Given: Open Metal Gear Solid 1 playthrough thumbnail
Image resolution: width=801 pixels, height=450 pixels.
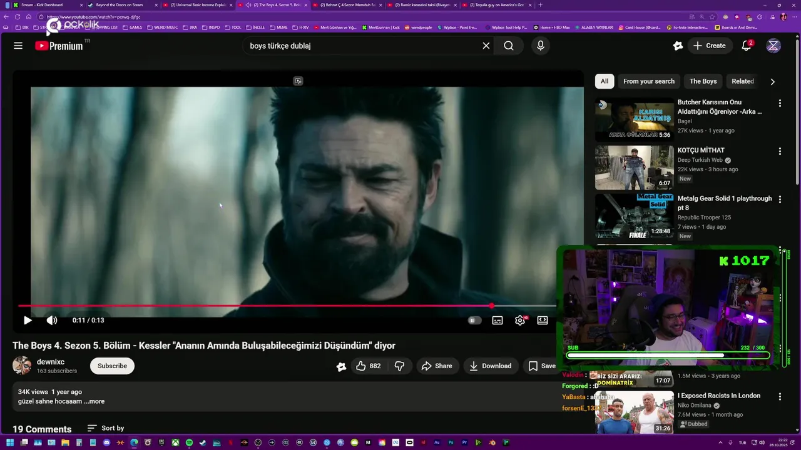Looking at the screenshot, I should (x=635, y=216).
